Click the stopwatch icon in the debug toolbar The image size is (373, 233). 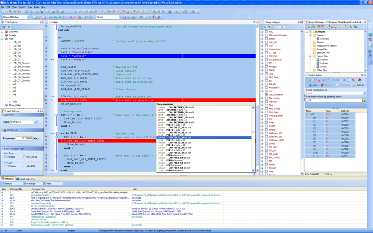pyautogui.click(x=91, y=17)
